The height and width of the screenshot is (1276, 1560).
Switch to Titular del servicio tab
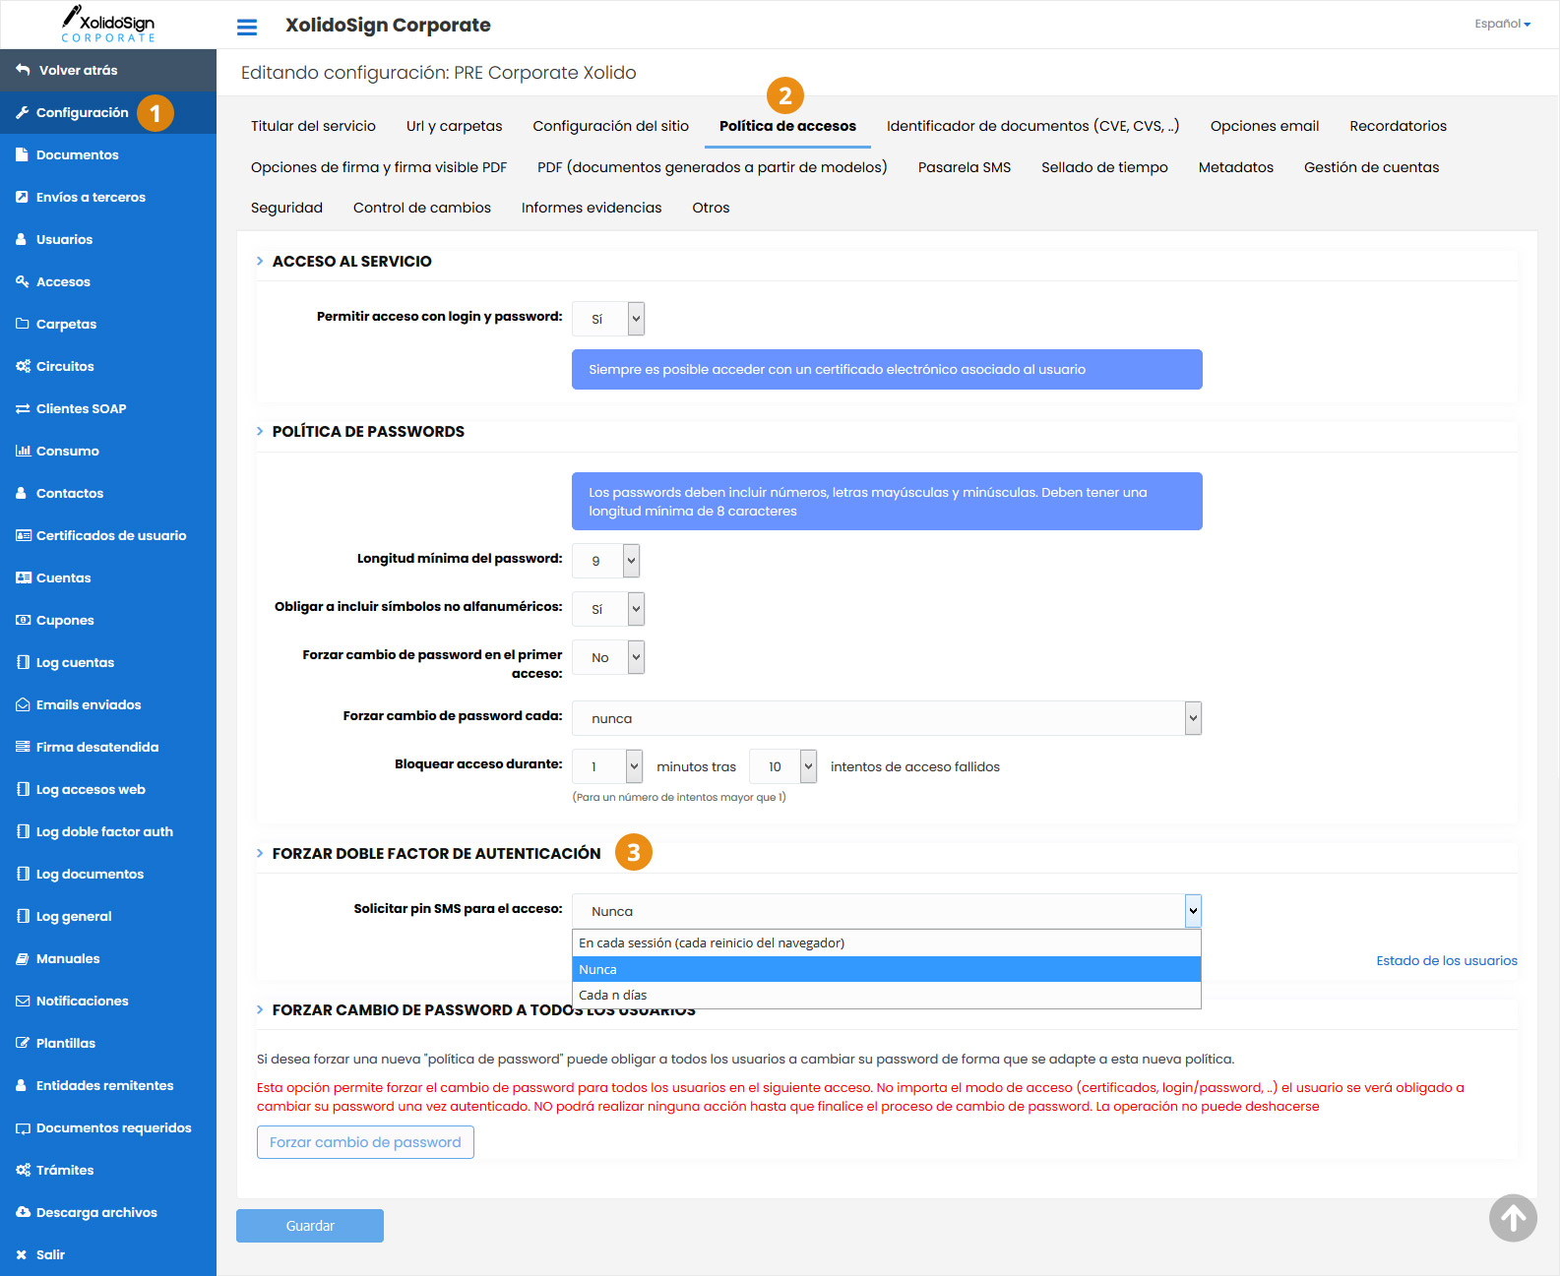(313, 126)
